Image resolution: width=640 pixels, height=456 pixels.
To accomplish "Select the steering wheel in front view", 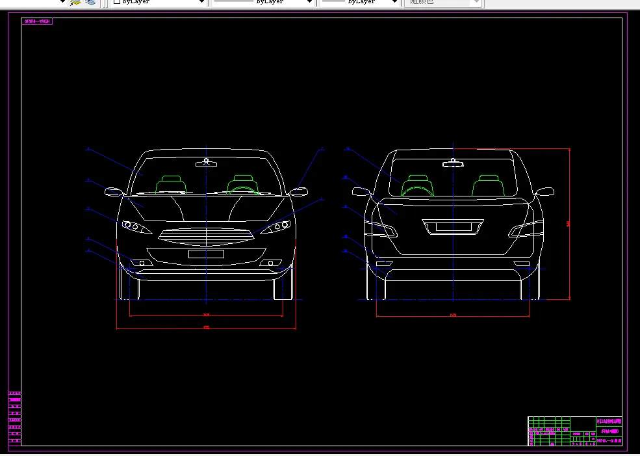I will point(243,189).
